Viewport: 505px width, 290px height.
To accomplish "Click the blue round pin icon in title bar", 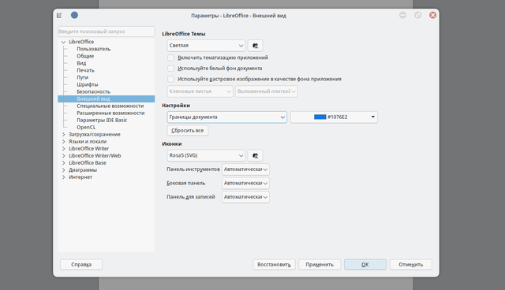I will pos(74,15).
